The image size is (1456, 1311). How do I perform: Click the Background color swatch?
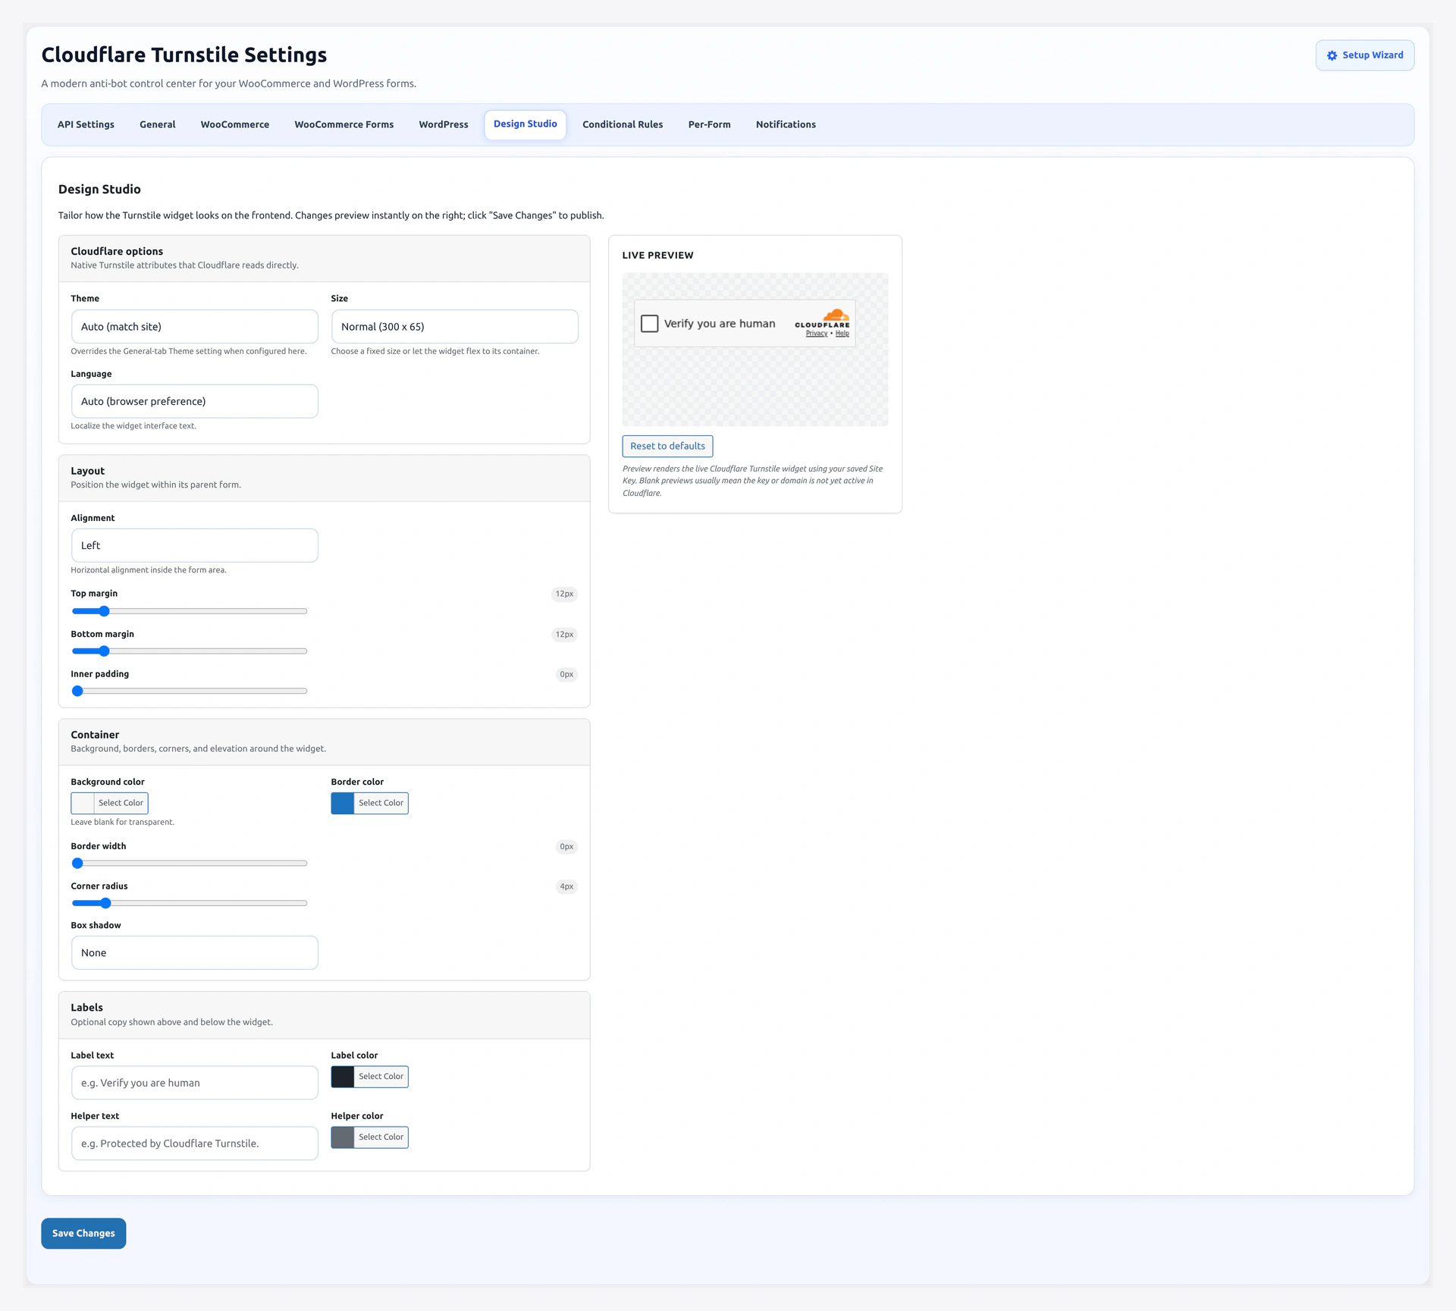[83, 803]
